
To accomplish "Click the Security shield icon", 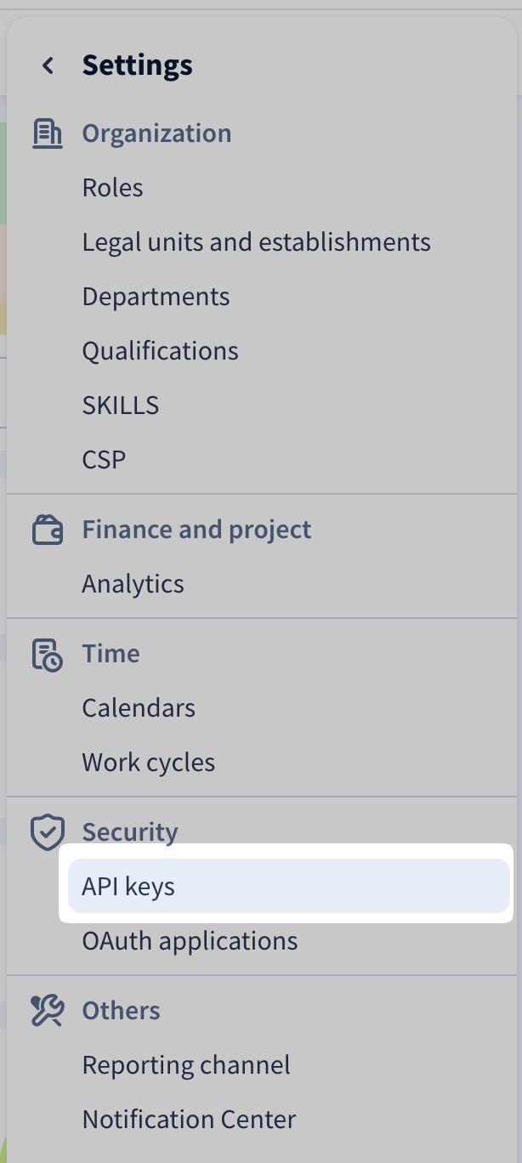I will 48,832.
